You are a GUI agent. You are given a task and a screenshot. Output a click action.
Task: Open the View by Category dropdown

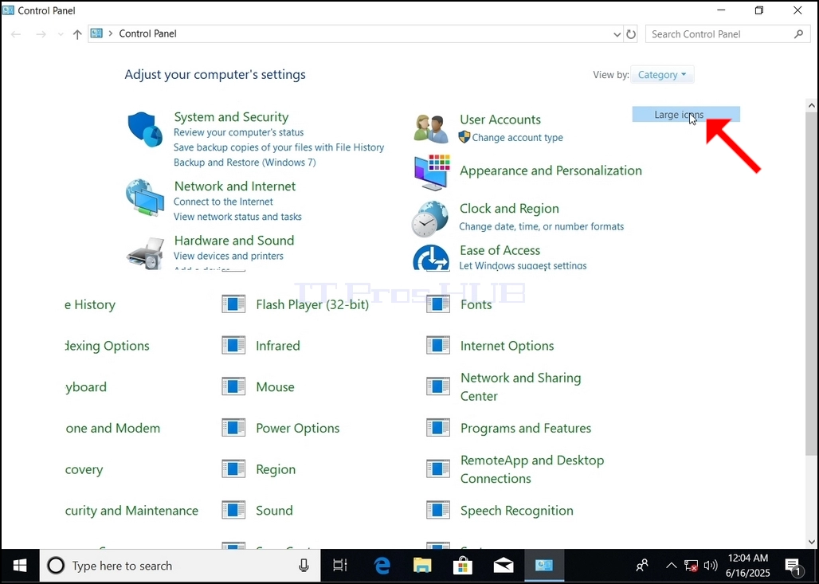tap(662, 75)
